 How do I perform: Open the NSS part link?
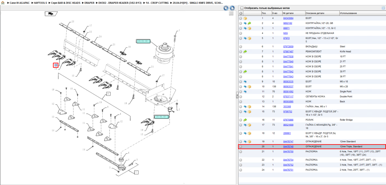click(x=285, y=33)
